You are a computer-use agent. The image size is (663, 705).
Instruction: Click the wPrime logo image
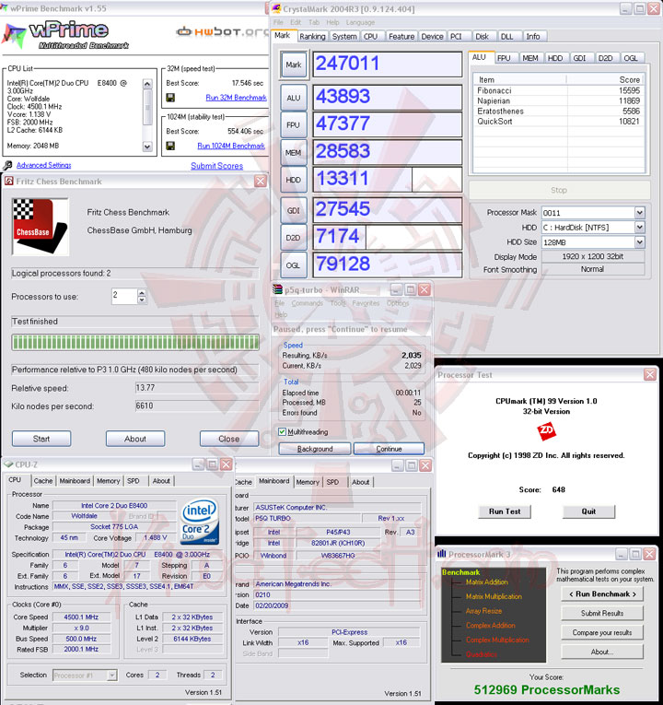[65, 36]
